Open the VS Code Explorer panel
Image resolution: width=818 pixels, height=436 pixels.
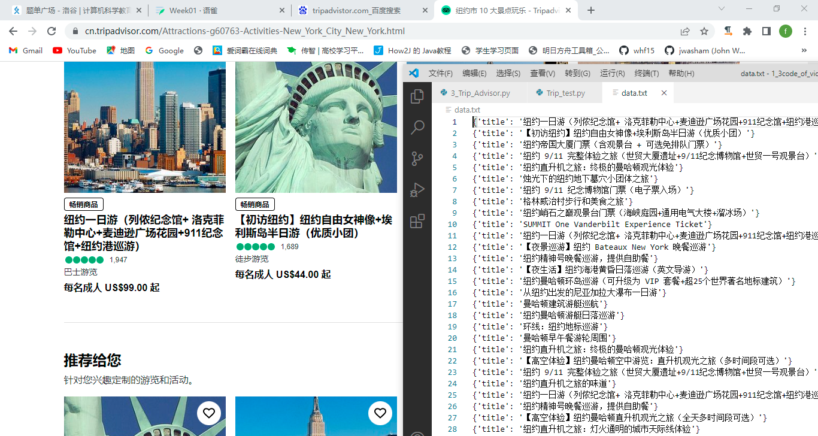click(417, 96)
